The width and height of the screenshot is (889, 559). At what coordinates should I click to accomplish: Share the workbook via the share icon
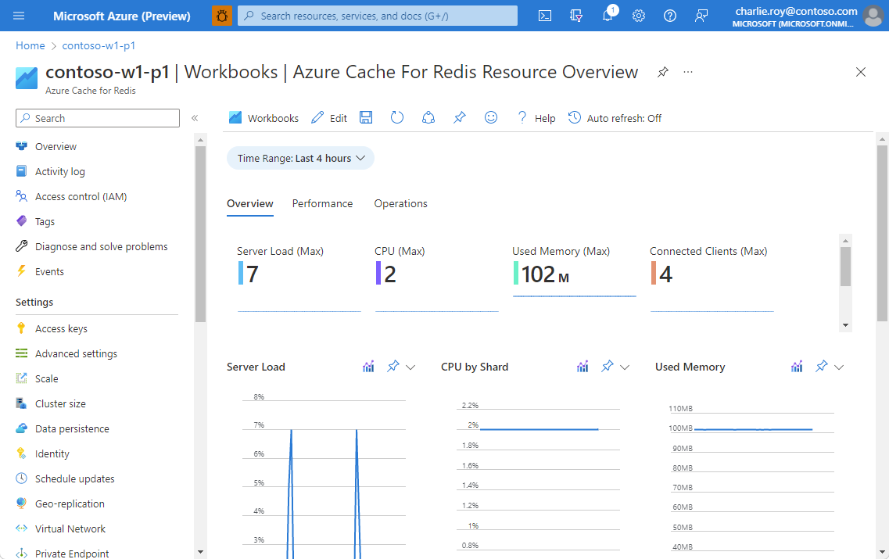[x=428, y=117]
